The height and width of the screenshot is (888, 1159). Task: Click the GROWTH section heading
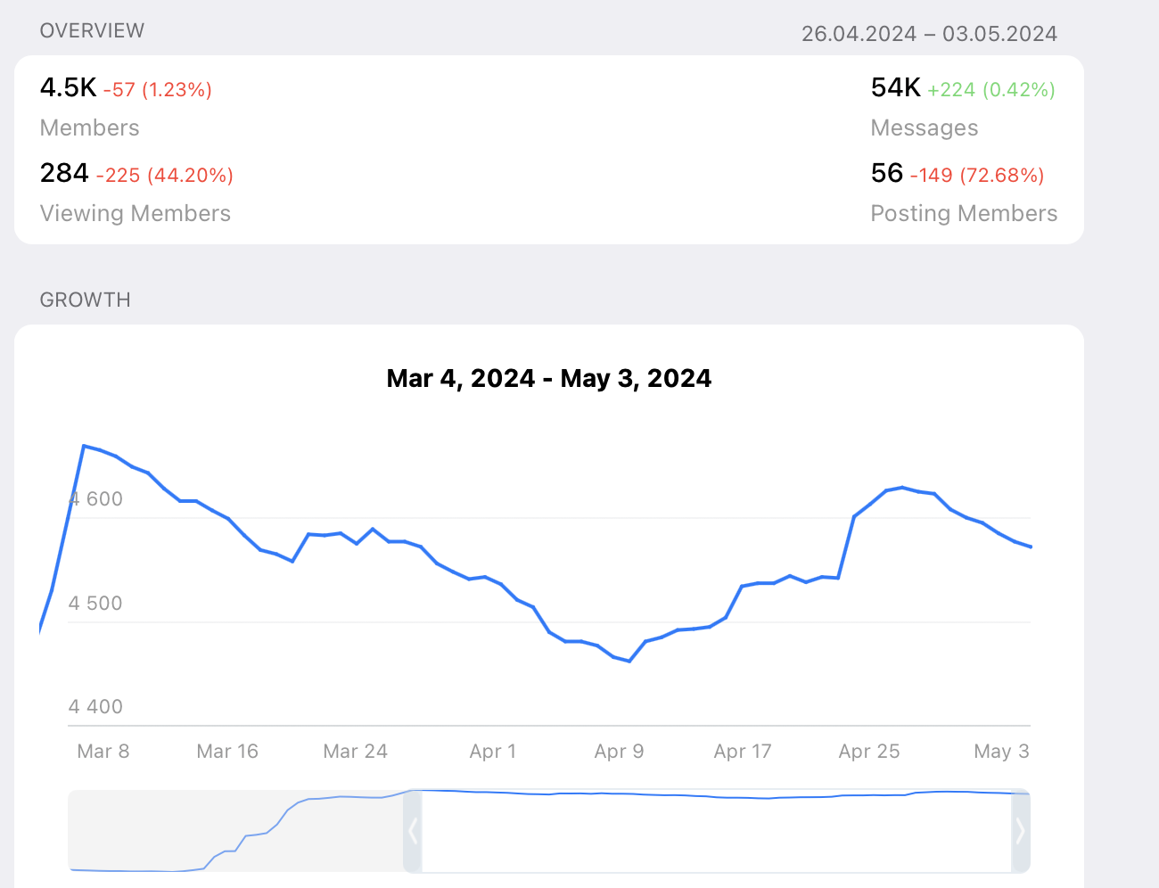click(x=86, y=300)
